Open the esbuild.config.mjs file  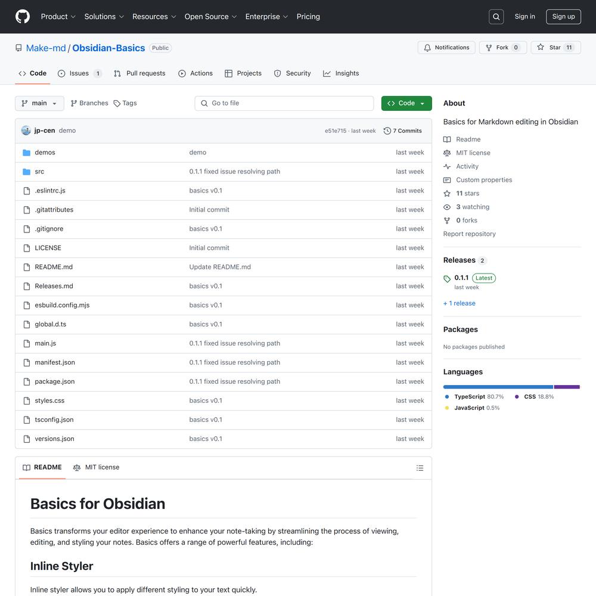[63, 305]
